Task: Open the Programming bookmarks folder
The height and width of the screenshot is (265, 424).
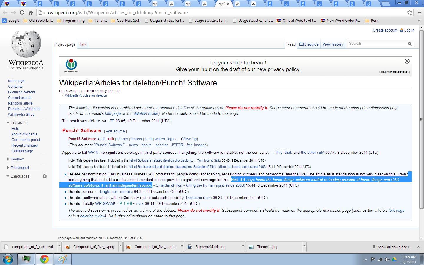Action: (71, 21)
